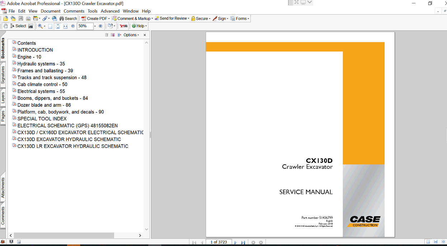This screenshot has width=447, height=246.
Task: Click the zoom in plus button
Action: (x=100, y=26)
